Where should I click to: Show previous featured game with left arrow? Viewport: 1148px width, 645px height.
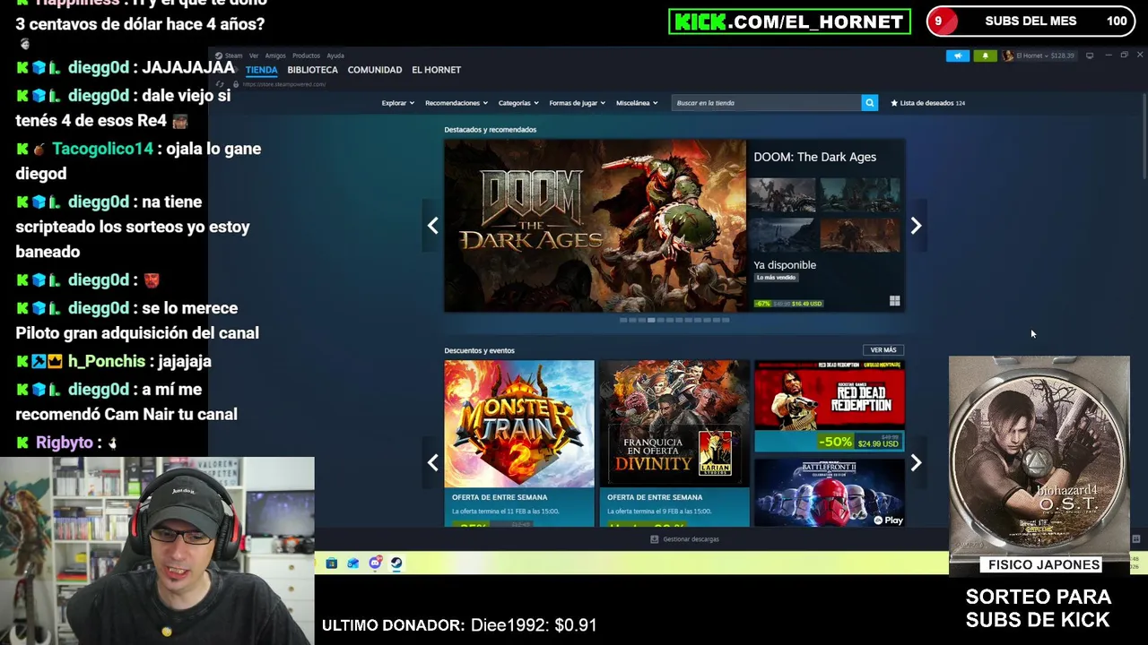coord(432,226)
